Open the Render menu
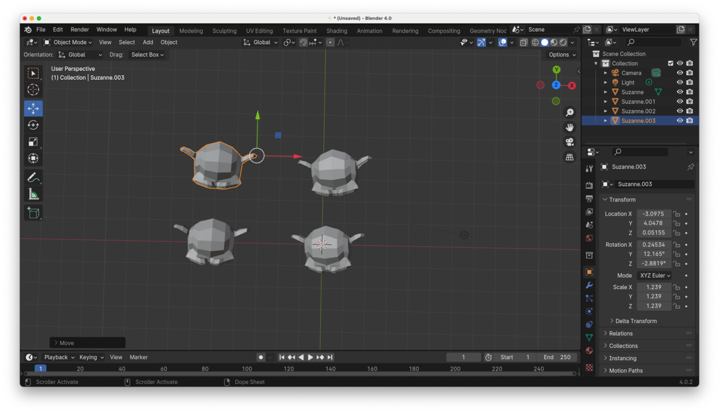Screen dimensions: 719x413 (80, 30)
